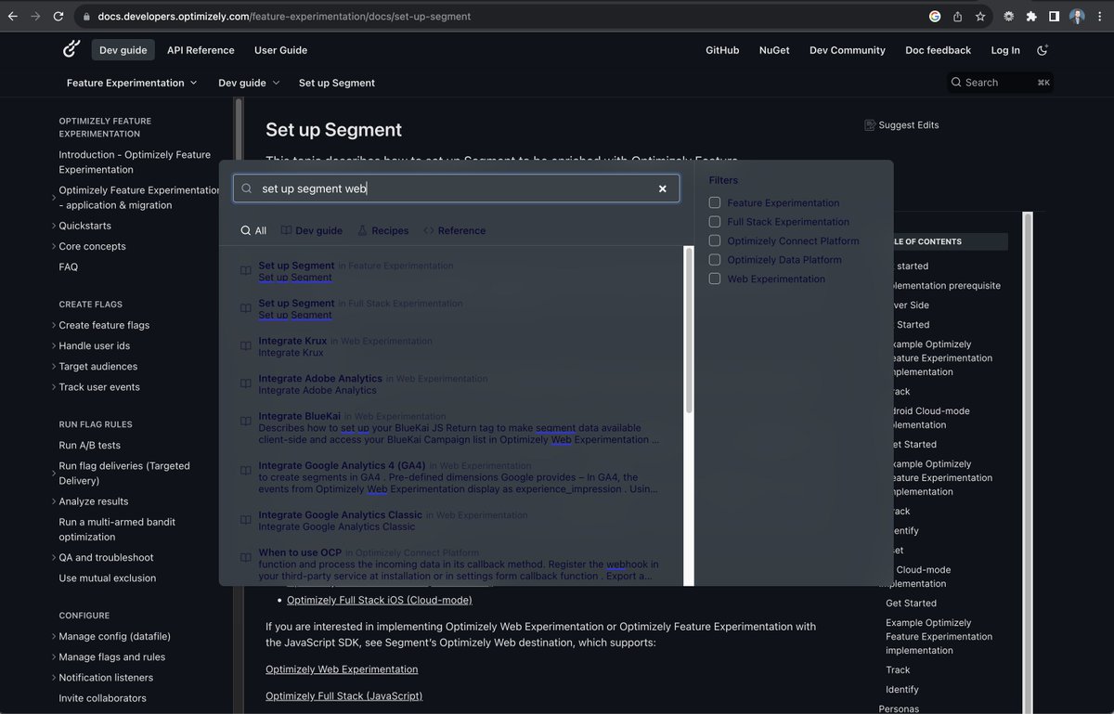The height and width of the screenshot is (714, 1114).
Task: Open Dev guide breadcrumb dropdown
Action: (249, 83)
